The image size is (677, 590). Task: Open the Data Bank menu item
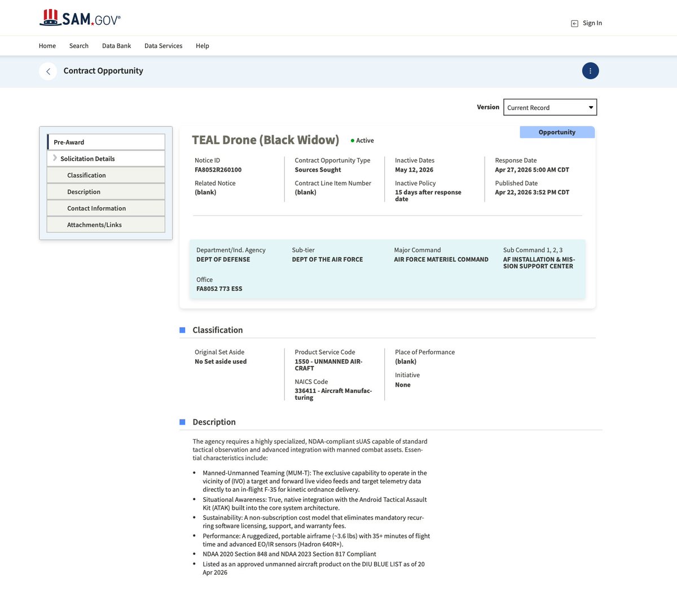pos(116,46)
